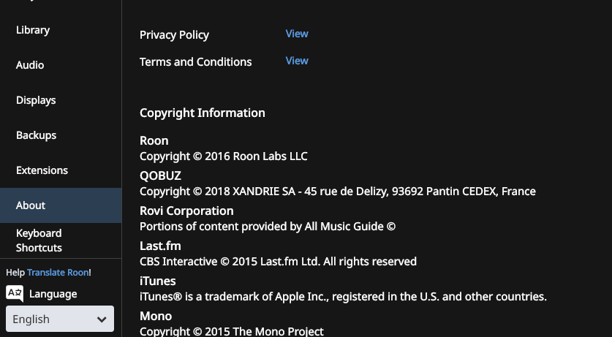View the Privacy Policy
Image resolution: width=612 pixels, height=337 pixels.
pos(297,34)
